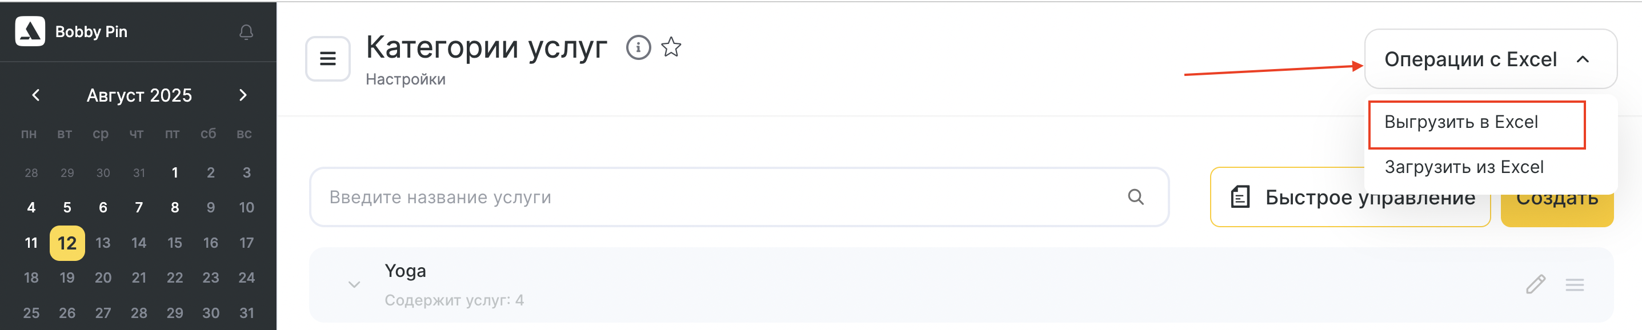Click the search magnifier icon
The image size is (1642, 330).
[x=1135, y=197]
